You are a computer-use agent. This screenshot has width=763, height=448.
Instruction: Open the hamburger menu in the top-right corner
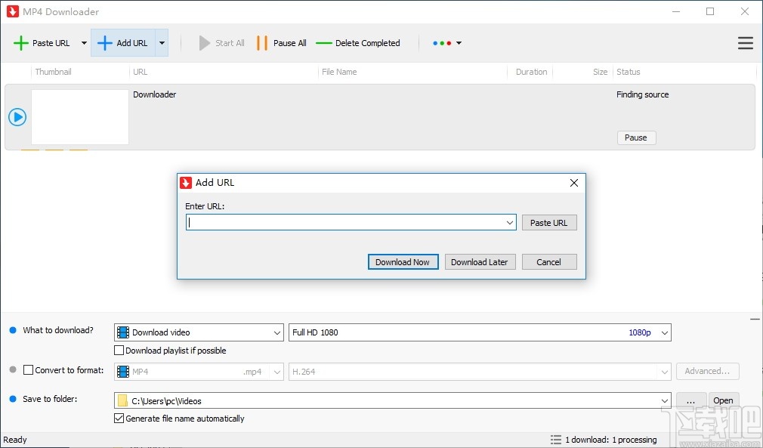[x=746, y=43]
